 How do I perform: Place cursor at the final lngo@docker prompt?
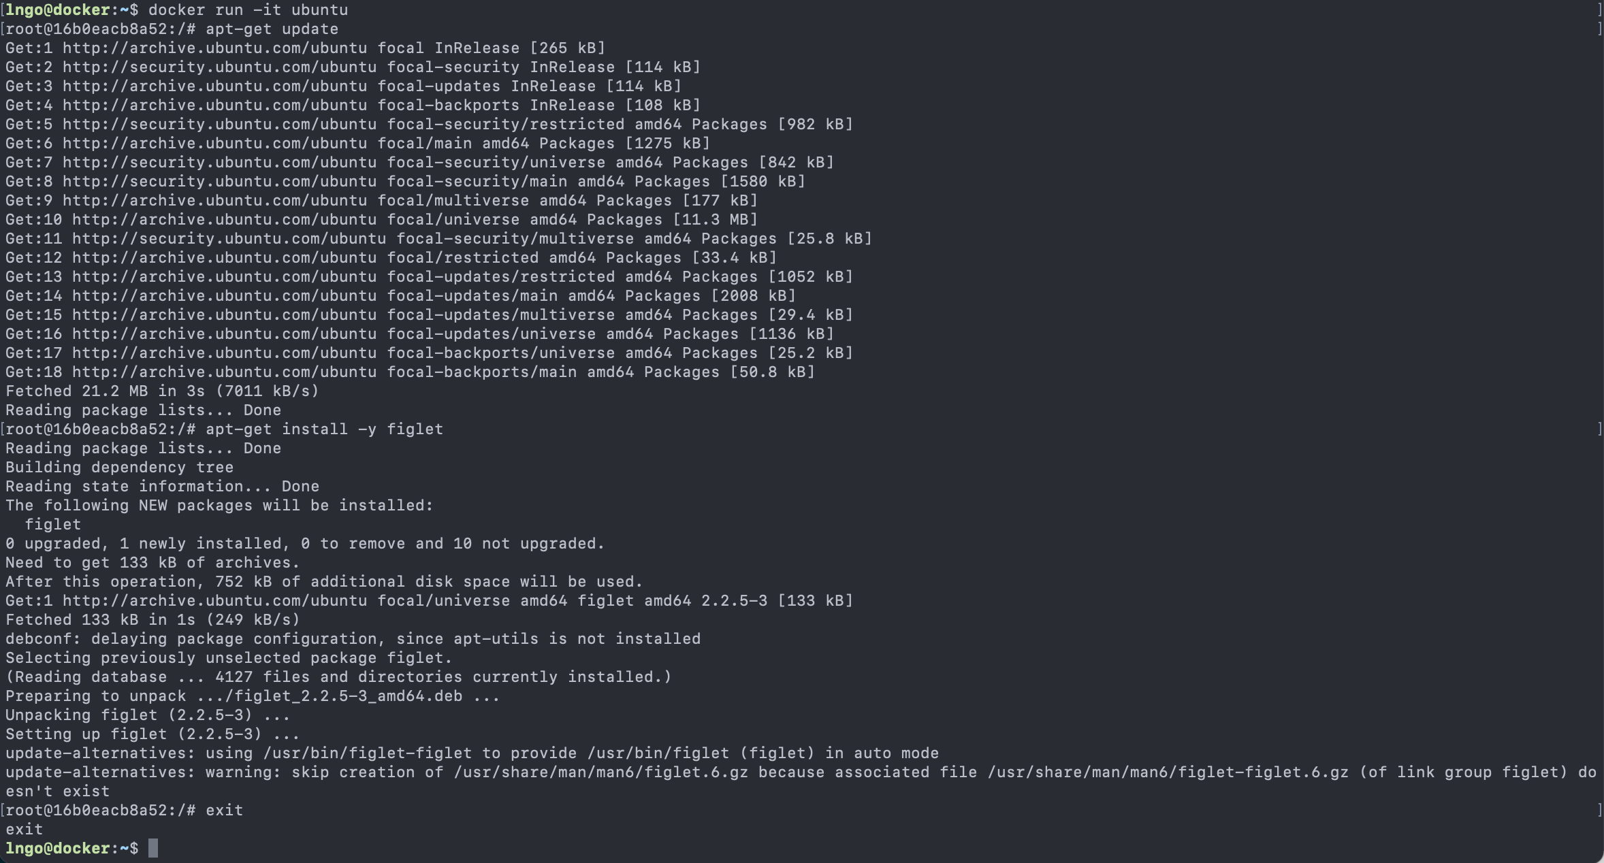(153, 849)
